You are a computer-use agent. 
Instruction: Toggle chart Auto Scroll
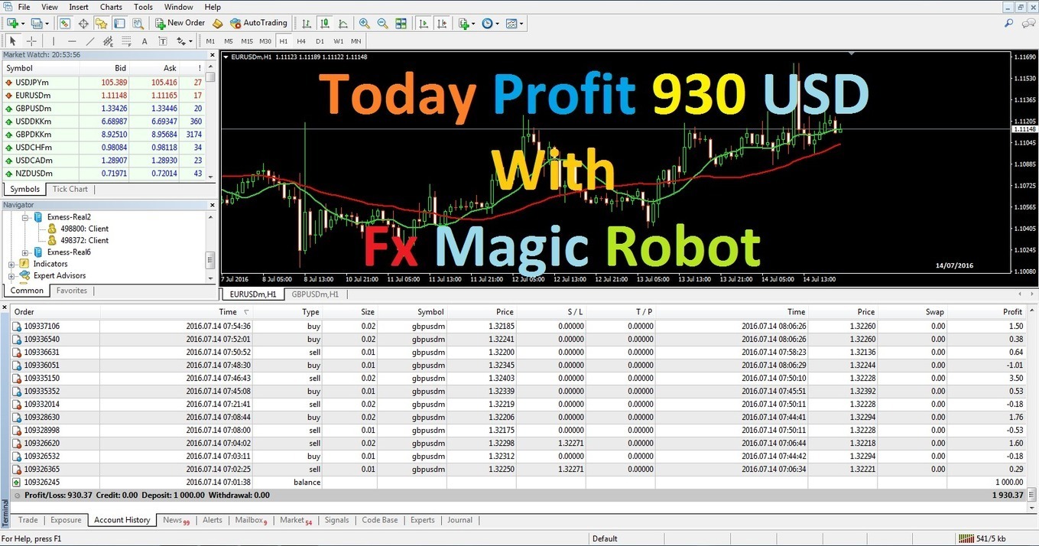pyautogui.click(x=424, y=24)
